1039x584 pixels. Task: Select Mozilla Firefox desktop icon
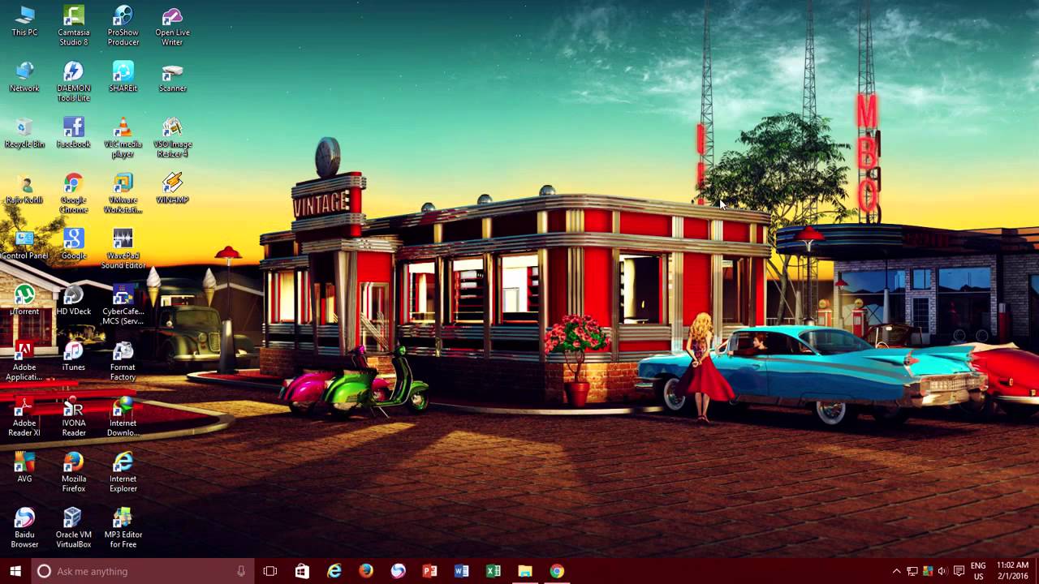point(74,473)
